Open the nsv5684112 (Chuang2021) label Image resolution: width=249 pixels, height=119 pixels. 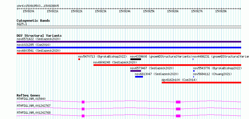212,74
